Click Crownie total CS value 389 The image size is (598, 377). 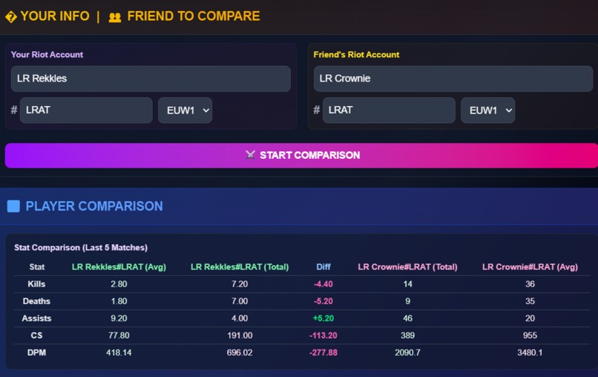[407, 335]
